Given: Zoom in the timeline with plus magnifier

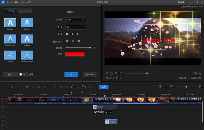Looking at the screenshot, I should 200,87.
